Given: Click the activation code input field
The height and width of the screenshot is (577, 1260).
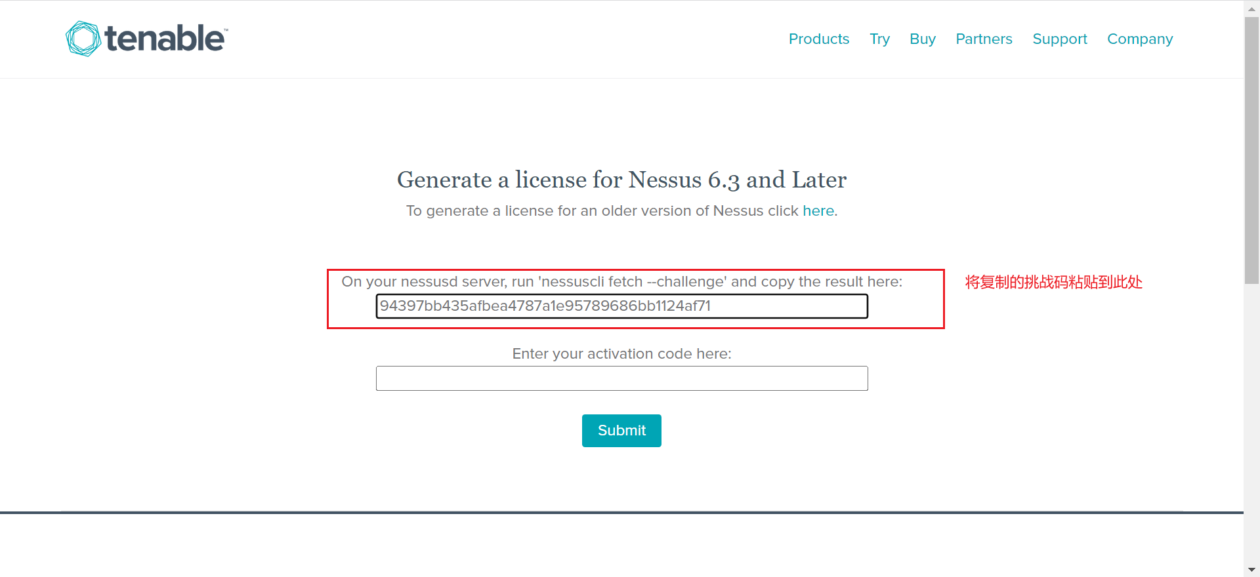Looking at the screenshot, I should tap(621, 378).
